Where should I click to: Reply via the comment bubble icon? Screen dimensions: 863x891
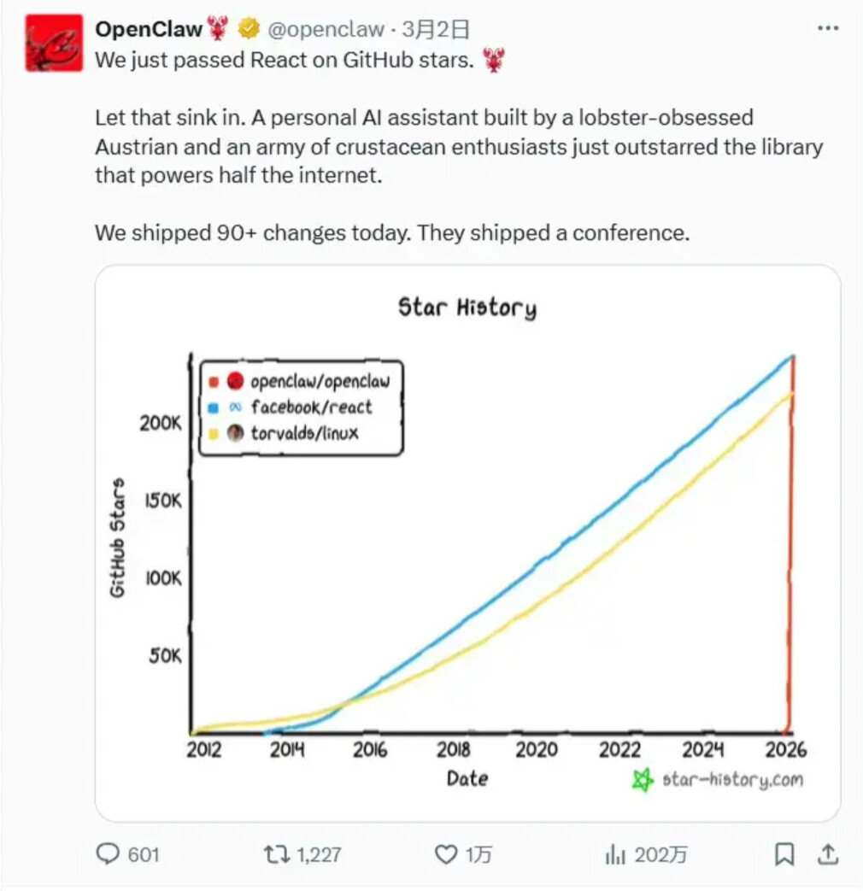(108, 853)
